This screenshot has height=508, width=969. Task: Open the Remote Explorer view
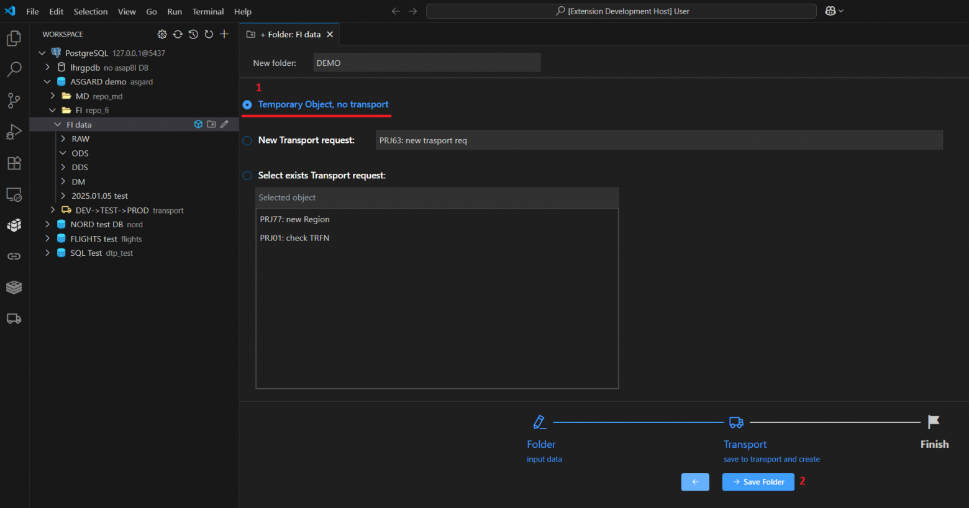click(14, 194)
